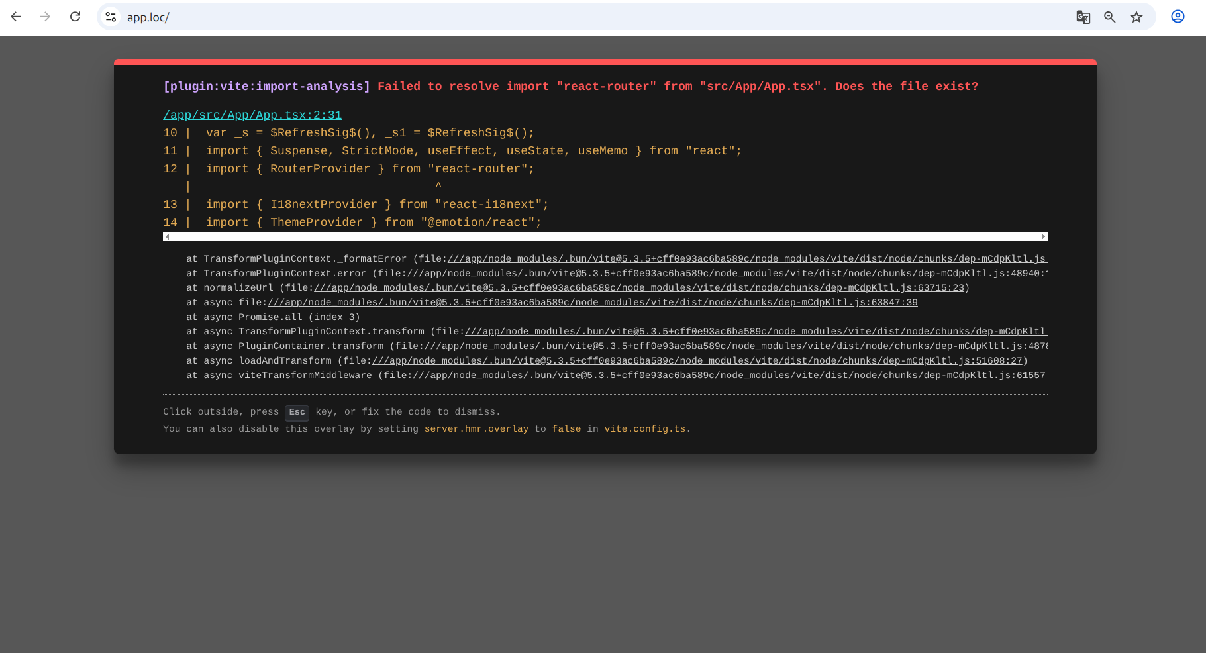Click the code frame scrollbar right arrow
1206x653 pixels.
1043,237
